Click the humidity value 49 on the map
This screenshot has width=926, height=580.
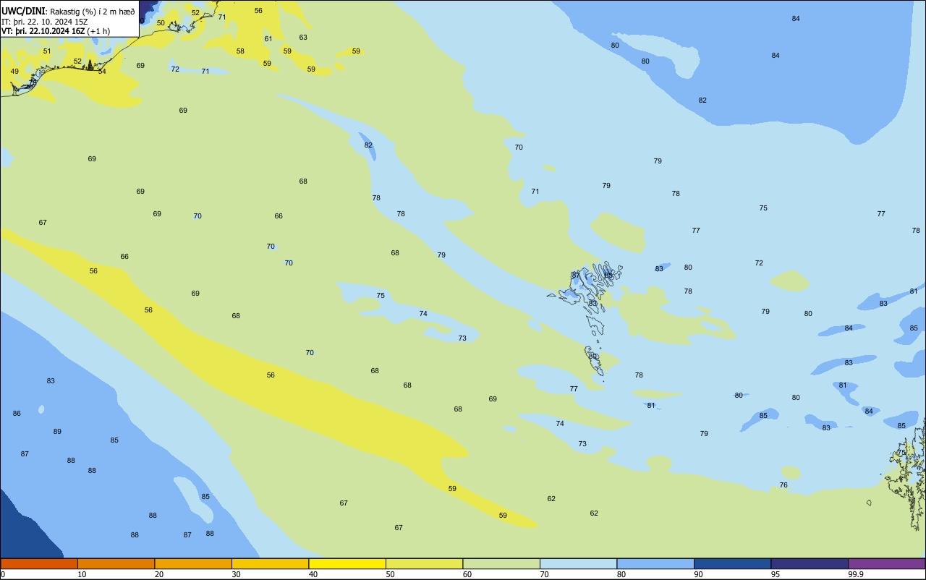(14, 72)
